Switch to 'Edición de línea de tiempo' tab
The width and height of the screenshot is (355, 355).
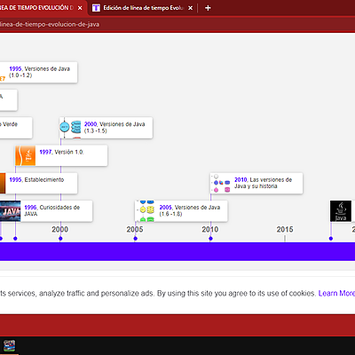pyautogui.click(x=143, y=8)
